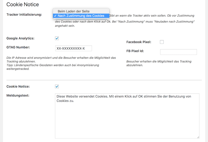Click the "Cookie Notice" page heading
Viewport: 208px width, 142px height.
point(23,4)
